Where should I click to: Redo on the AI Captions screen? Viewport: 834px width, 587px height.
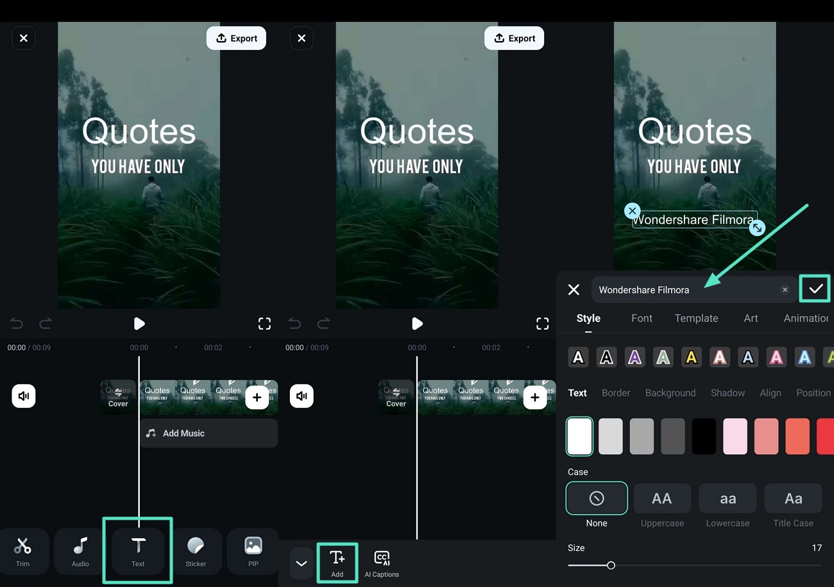[323, 323]
